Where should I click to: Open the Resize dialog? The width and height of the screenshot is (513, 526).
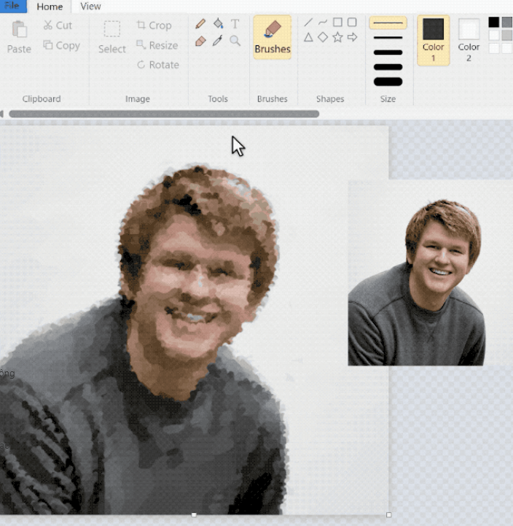coord(157,45)
